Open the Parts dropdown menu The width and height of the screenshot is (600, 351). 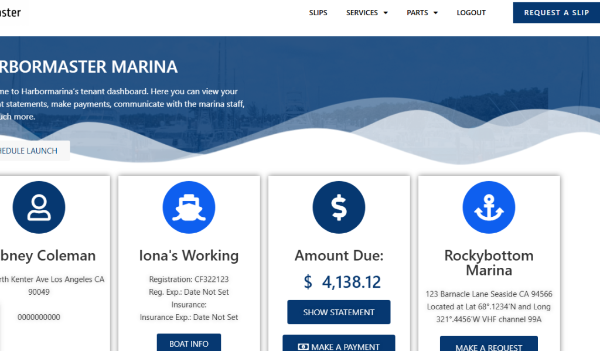pyautogui.click(x=422, y=13)
